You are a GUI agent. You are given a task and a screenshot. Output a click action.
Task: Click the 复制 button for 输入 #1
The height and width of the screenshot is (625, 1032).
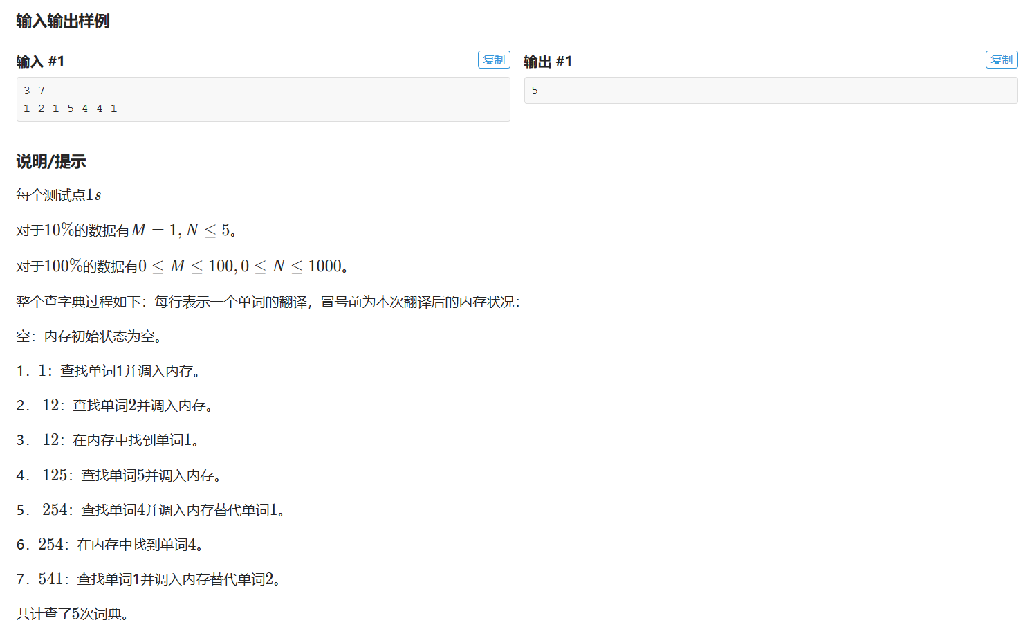pyautogui.click(x=493, y=60)
